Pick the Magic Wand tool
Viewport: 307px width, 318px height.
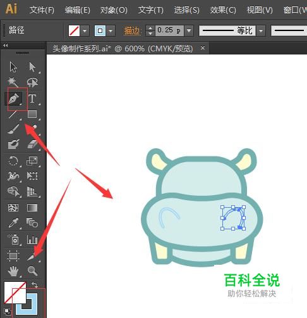[13, 82]
